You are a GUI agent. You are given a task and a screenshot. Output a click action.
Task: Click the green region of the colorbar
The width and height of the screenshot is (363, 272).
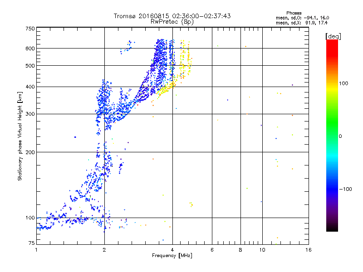click(332, 122)
